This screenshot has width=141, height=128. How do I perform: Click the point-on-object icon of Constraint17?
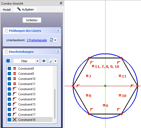coord(15,114)
